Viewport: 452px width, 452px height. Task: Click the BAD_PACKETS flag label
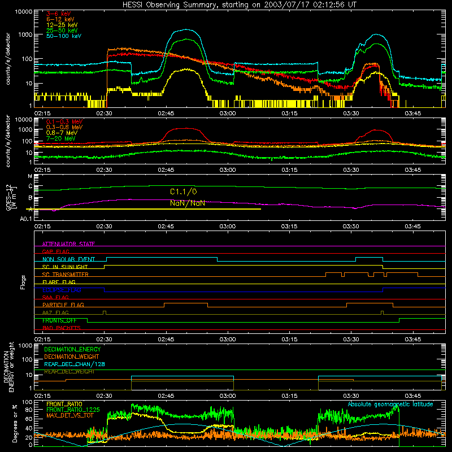pos(62,328)
